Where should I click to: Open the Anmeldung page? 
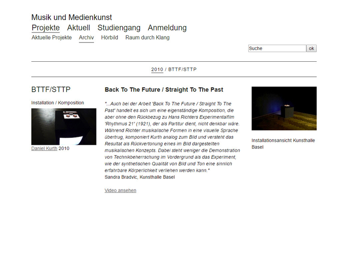pos(167,28)
